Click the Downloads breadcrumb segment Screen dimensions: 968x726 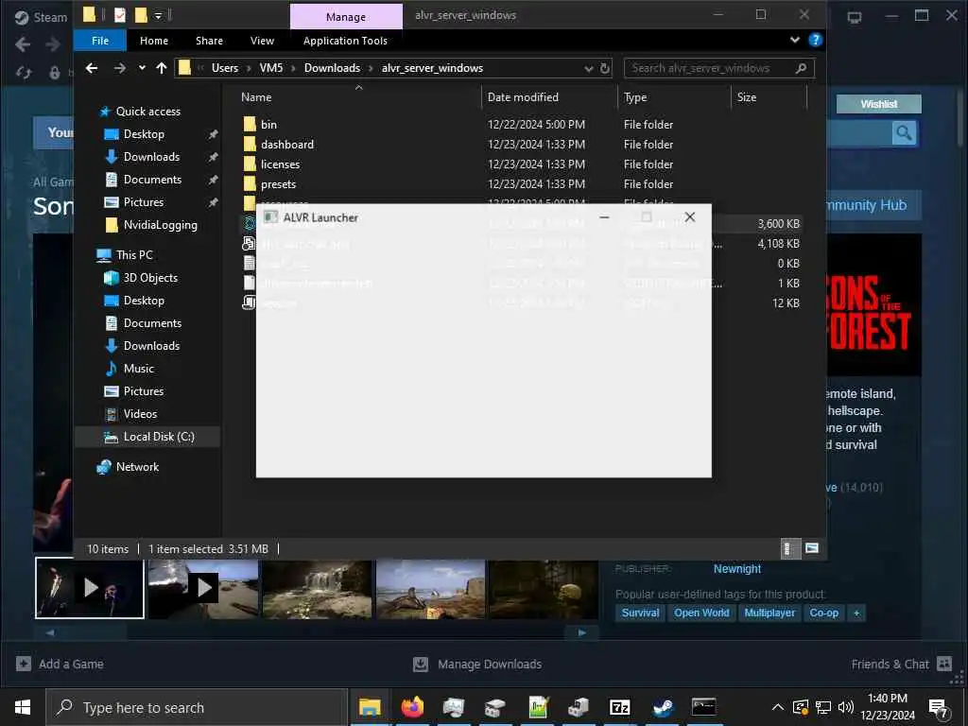pos(332,68)
